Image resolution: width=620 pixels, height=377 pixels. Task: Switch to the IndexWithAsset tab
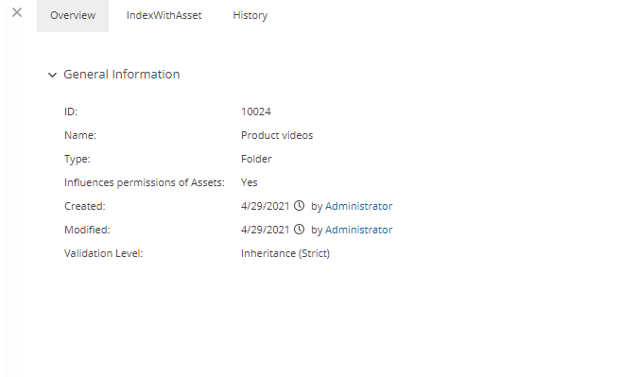click(164, 16)
